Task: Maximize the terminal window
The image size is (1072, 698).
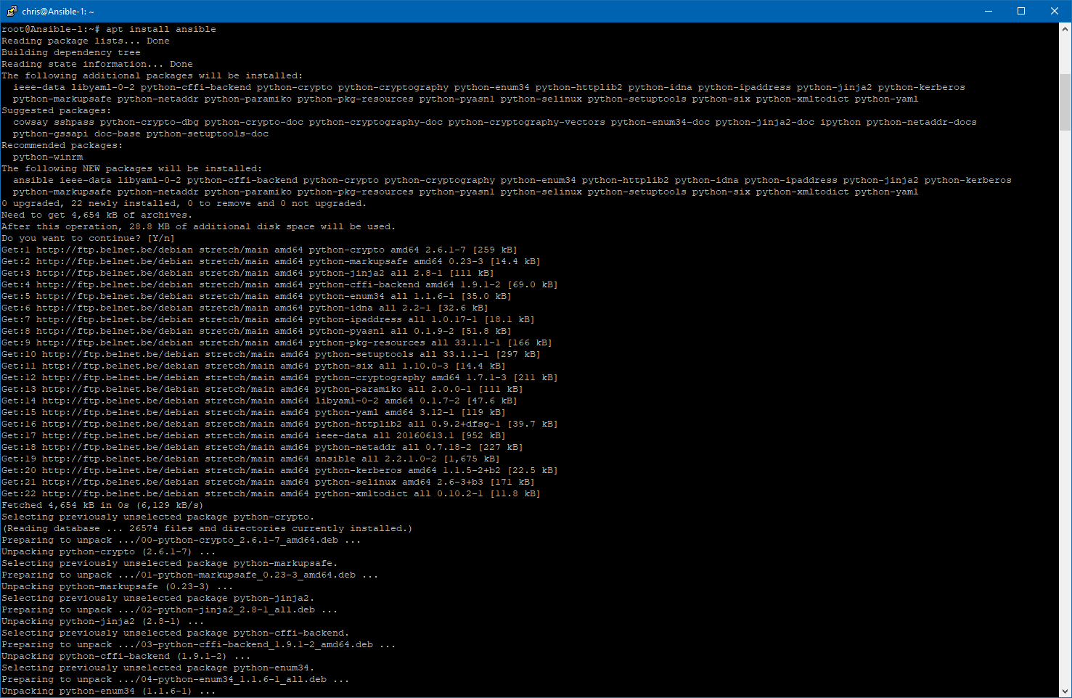Action: click(x=1021, y=11)
